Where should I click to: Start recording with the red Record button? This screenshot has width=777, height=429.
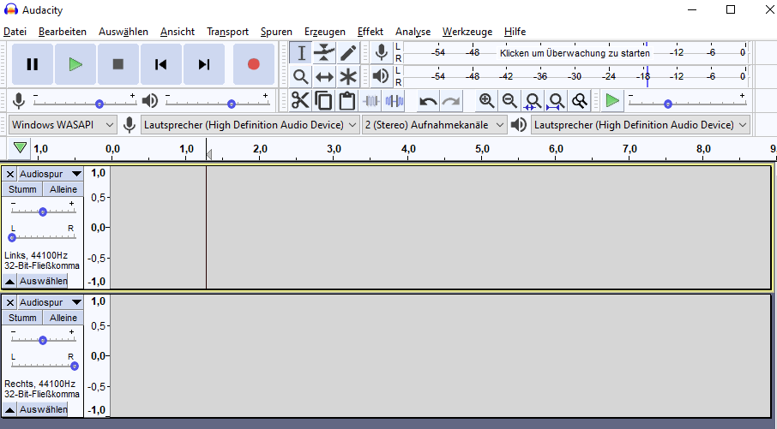[x=253, y=64]
